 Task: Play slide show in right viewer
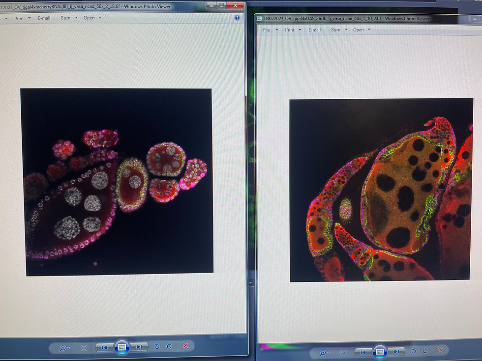coord(380,352)
